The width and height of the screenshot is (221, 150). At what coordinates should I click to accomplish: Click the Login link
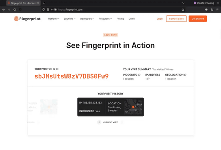click(159, 19)
